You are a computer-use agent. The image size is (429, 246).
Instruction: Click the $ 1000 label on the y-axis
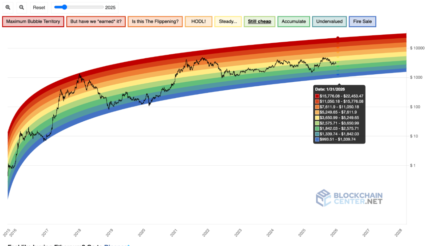point(417,78)
